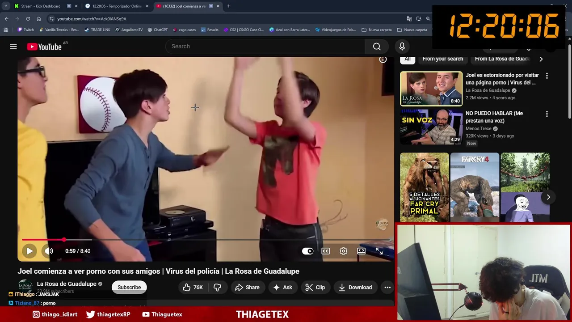572x322 pixels.
Task: Open 'Joel es extorsionado' video thumbnail
Action: point(431,89)
